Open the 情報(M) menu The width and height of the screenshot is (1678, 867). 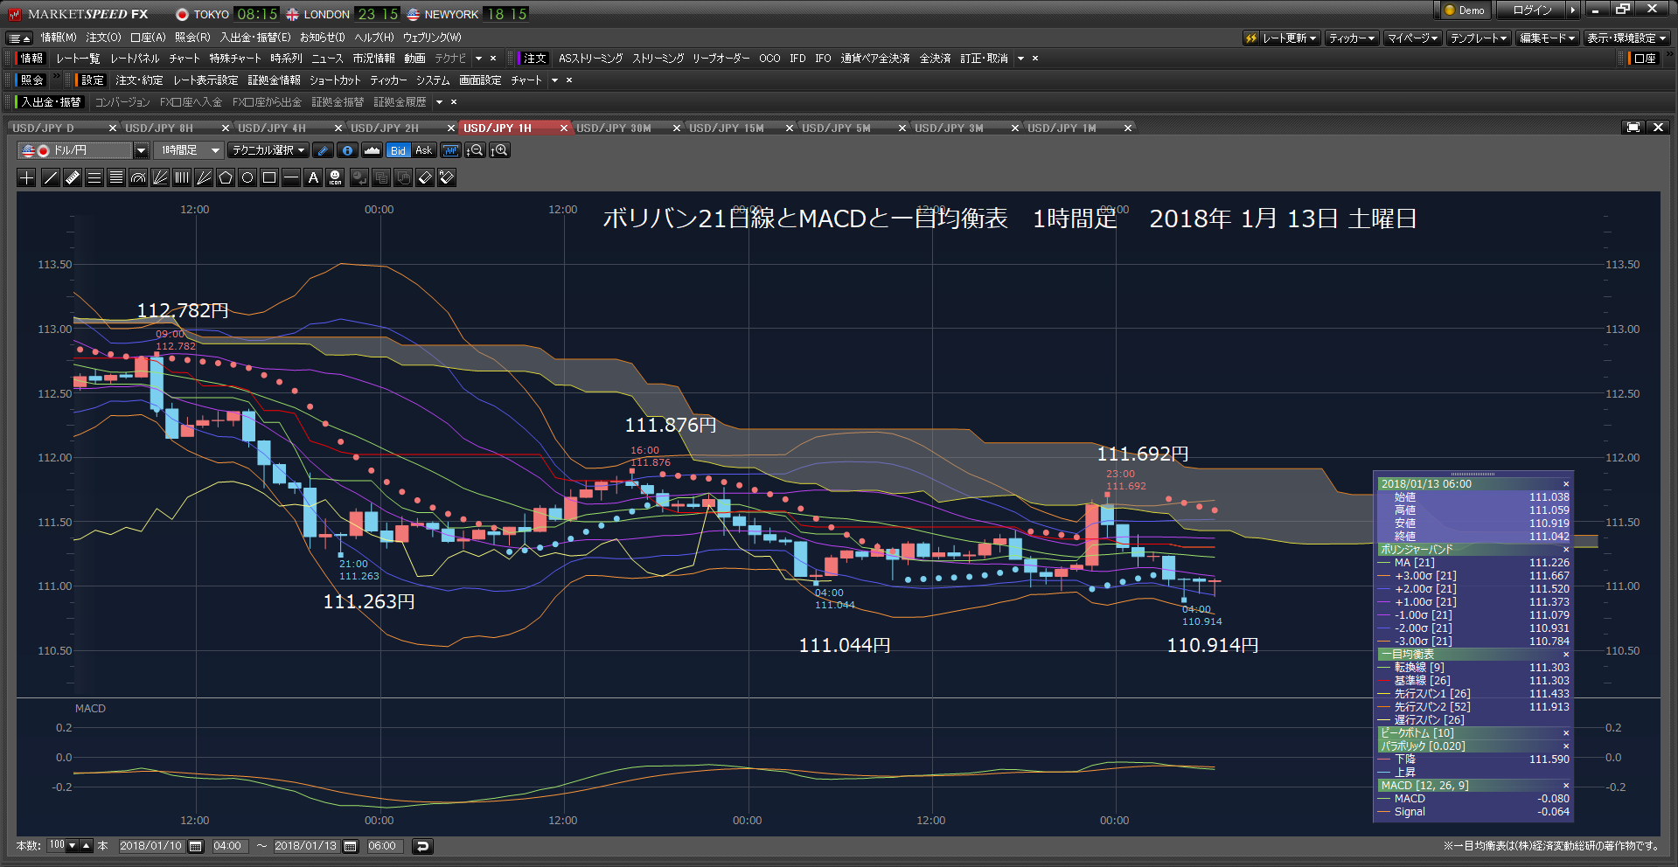[59, 38]
